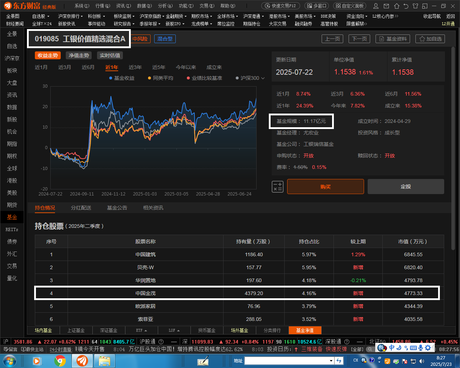460x368 pixels.
Task: Open the 行情(Q) menu
Action: (x=103, y=6)
